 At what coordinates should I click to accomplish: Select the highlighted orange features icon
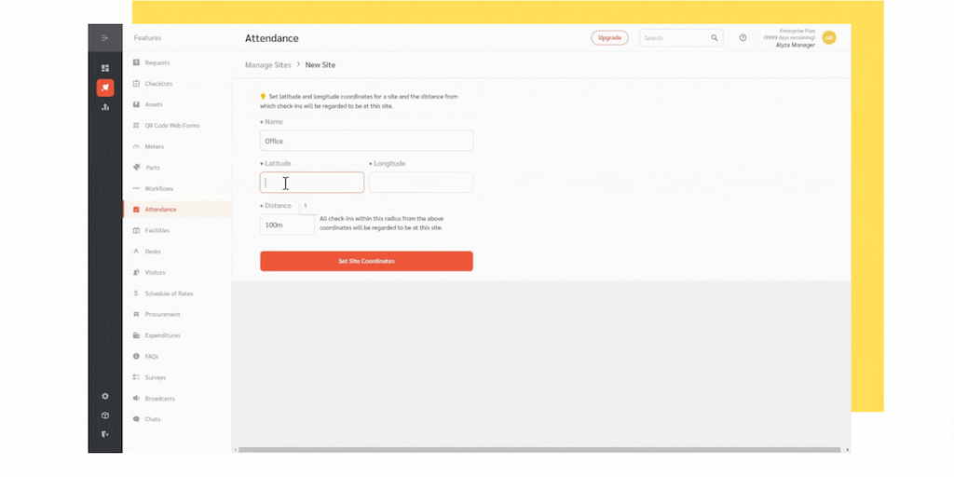pyautogui.click(x=105, y=88)
